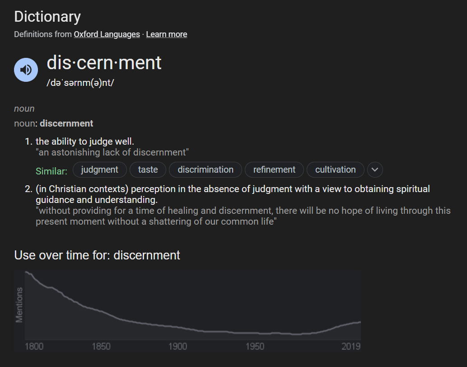Click the 'Use over time for: discernment' heading
467x367 pixels.
[x=97, y=255]
